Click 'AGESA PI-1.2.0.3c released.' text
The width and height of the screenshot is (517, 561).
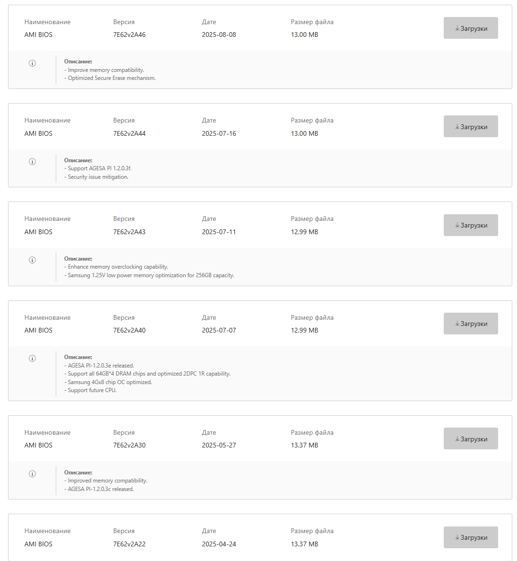99,489
